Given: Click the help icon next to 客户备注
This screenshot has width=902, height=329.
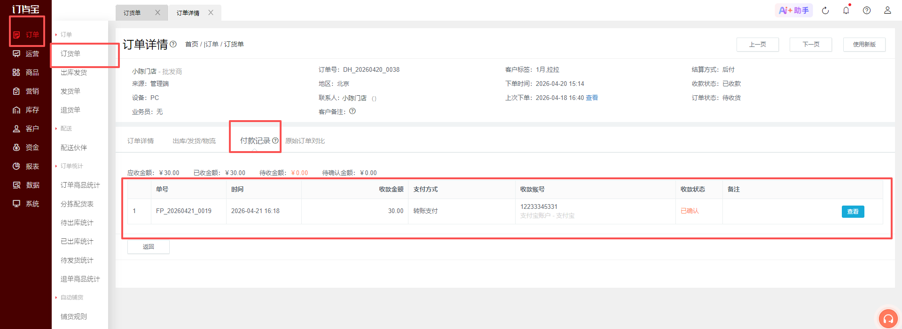Looking at the screenshot, I should tap(353, 111).
